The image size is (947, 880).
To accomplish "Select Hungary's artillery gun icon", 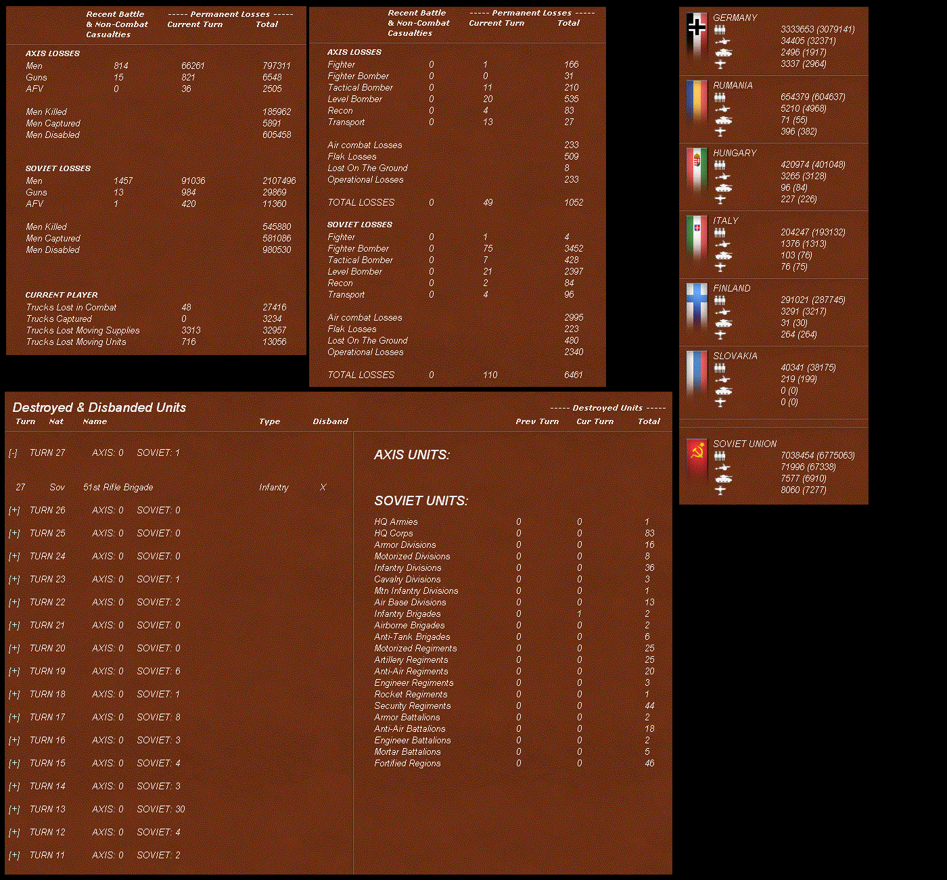I will click(x=722, y=177).
